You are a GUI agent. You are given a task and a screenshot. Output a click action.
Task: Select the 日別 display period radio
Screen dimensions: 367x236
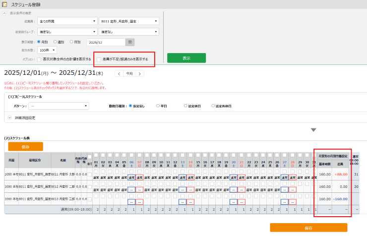[x=71, y=42]
